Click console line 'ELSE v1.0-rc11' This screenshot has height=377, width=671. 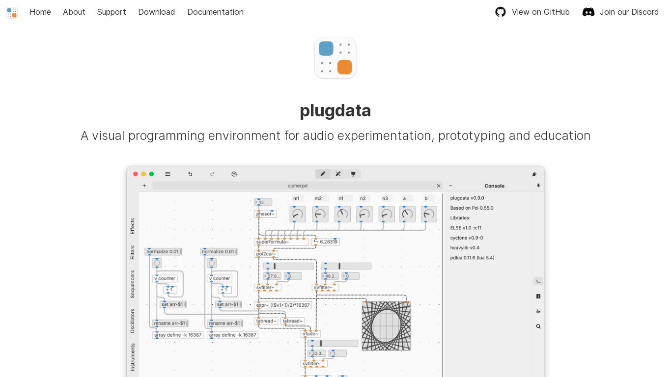pyautogui.click(x=466, y=228)
